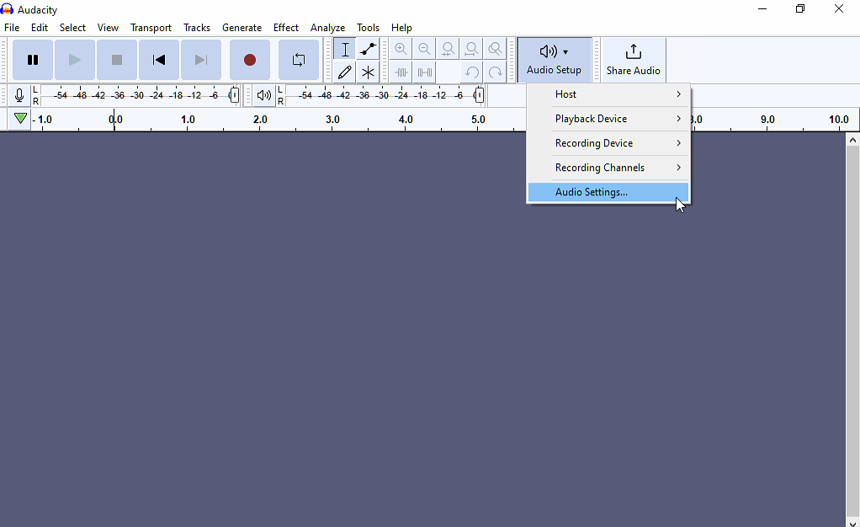Click the Silence audio selection icon
Viewport: 860px width, 527px height.
(x=424, y=72)
